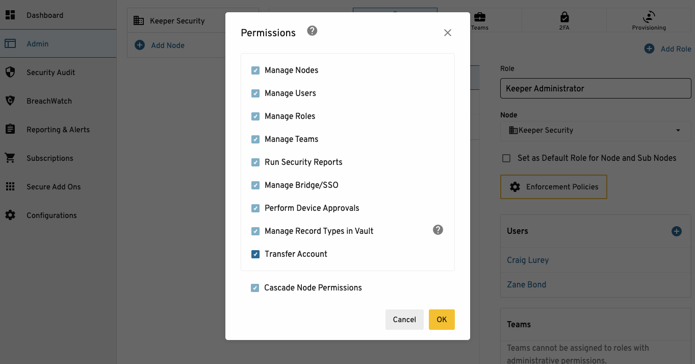The image size is (695, 364).
Task: Click the Set as Default Role label text
Action: pyautogui.click(x=597, y=158)
